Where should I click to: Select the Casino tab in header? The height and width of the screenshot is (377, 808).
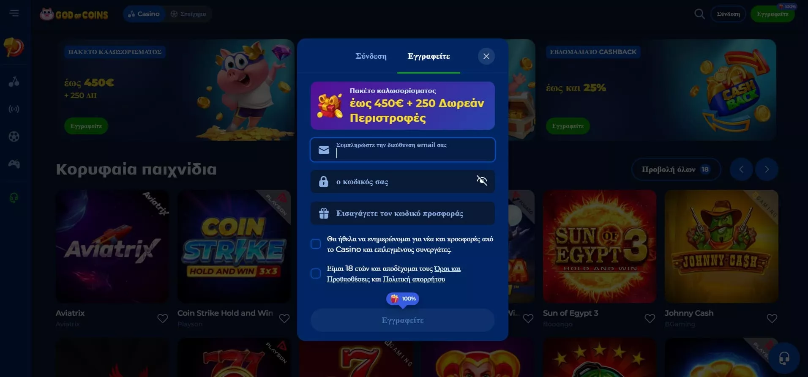point(144,14)
